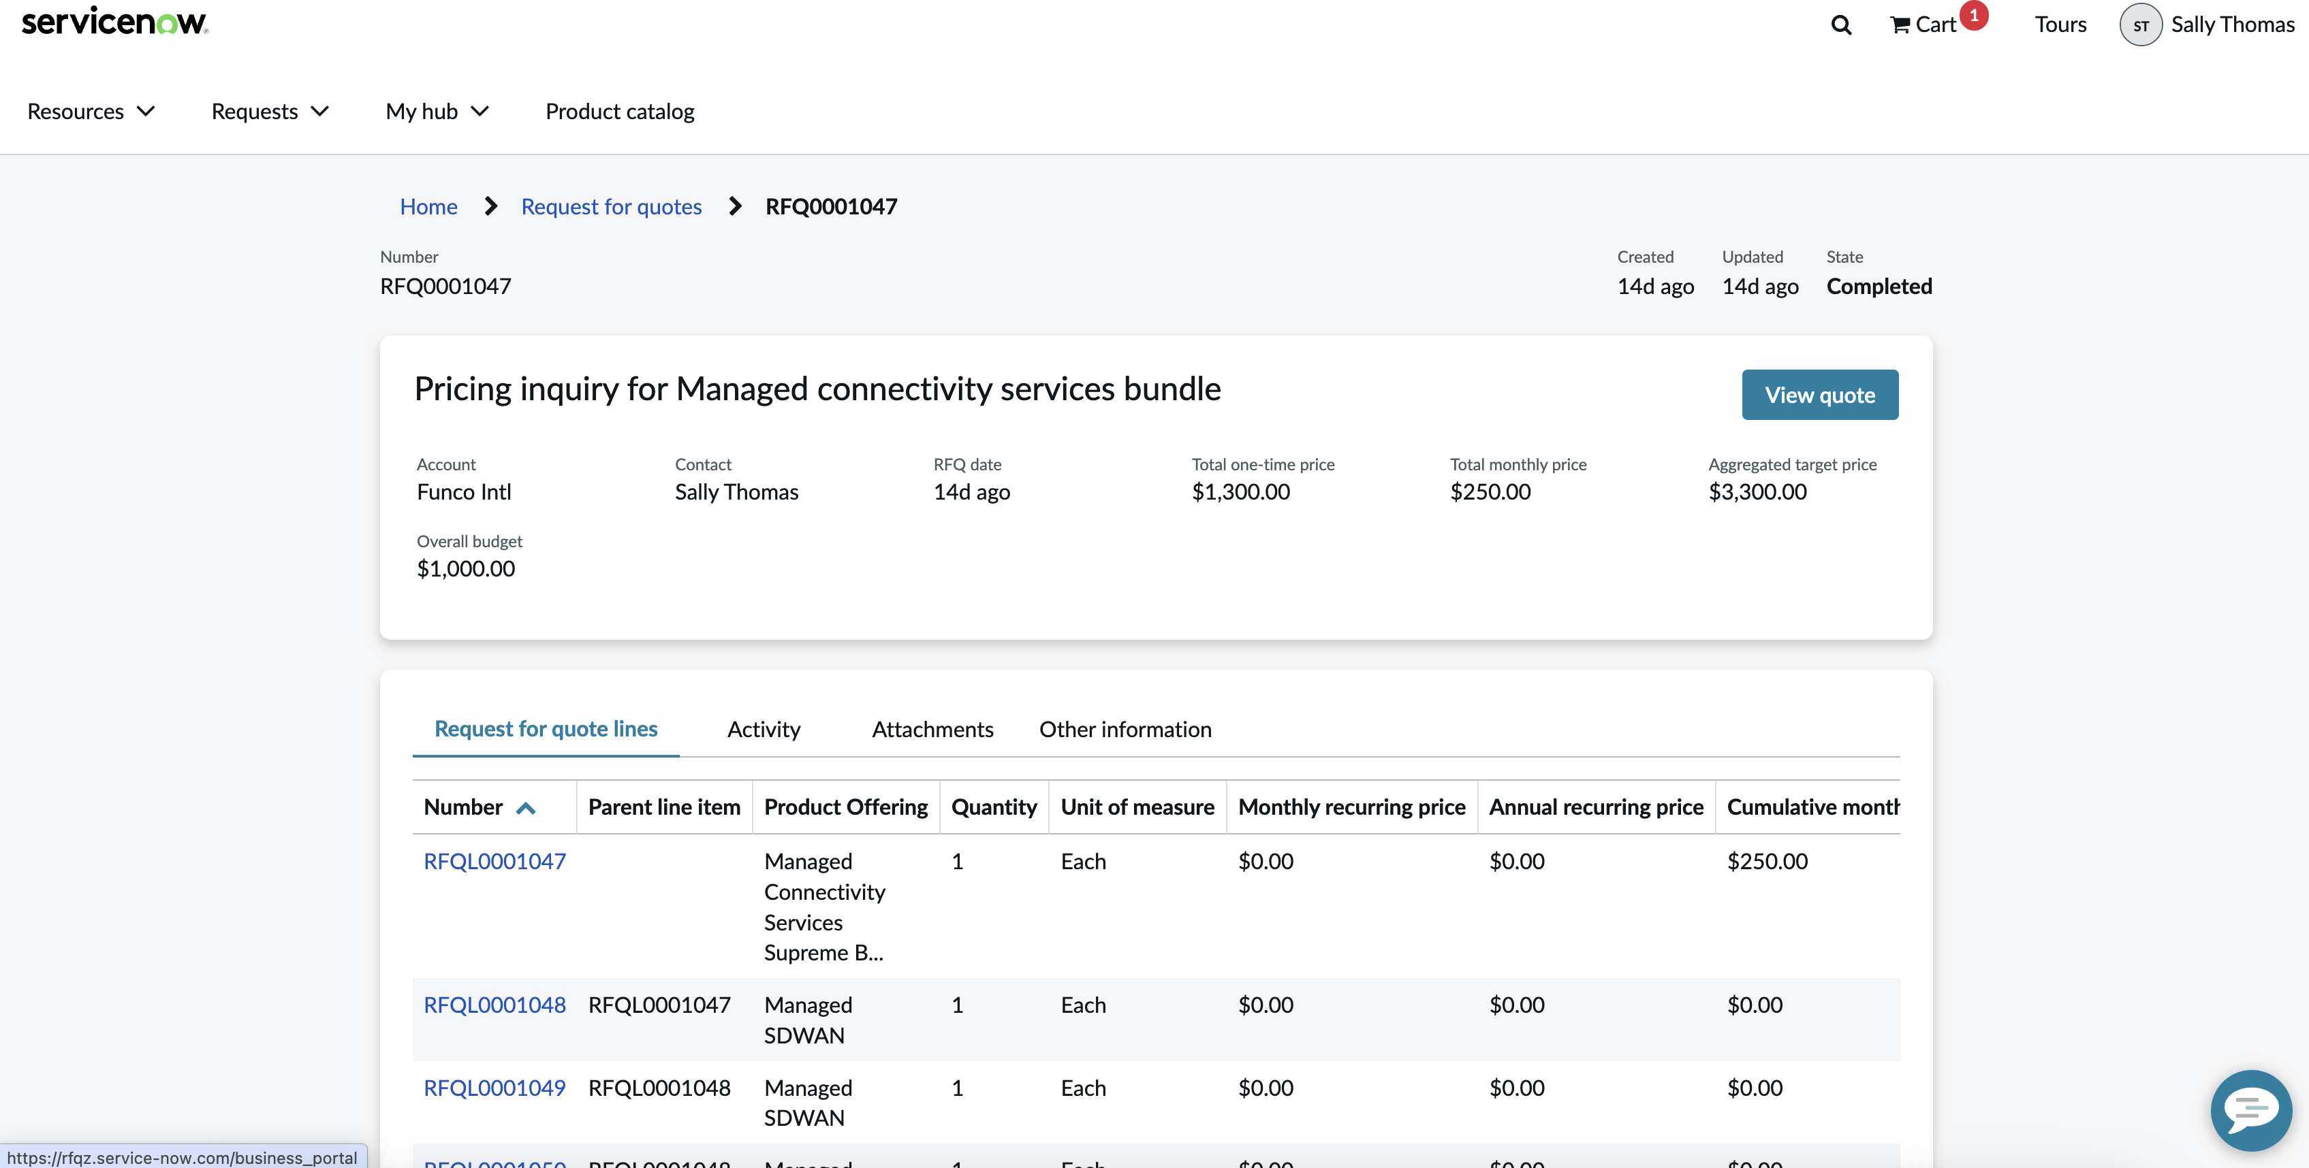Open the shopping Cart

(1923, 25)
